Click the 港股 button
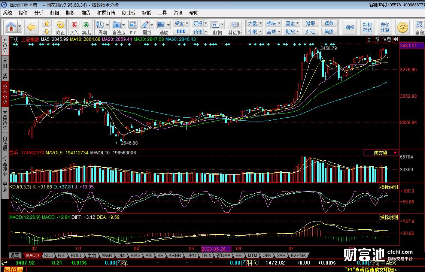Viewport: 425px width, 272px height. click(x=310, y=23)
